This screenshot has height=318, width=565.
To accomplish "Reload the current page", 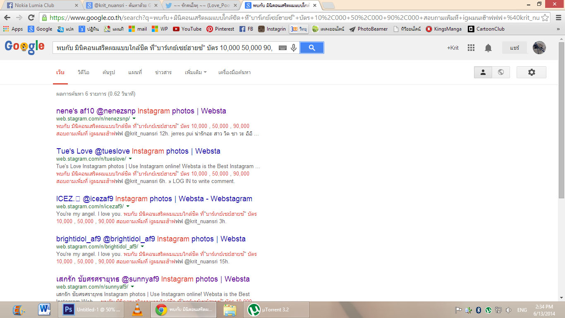I will tap(31, 17).
